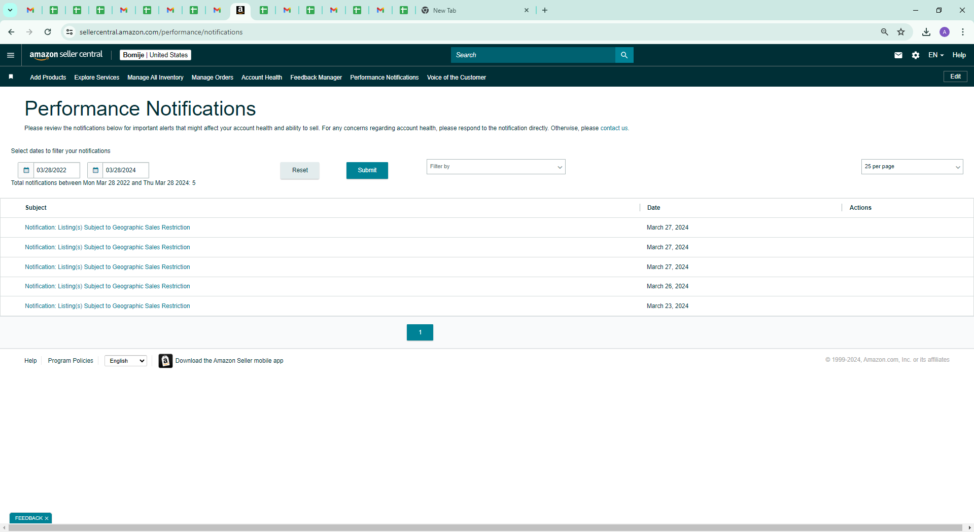This screenshot has height=532, width=974.
Task: Reload the page
Action: [48, 32]
